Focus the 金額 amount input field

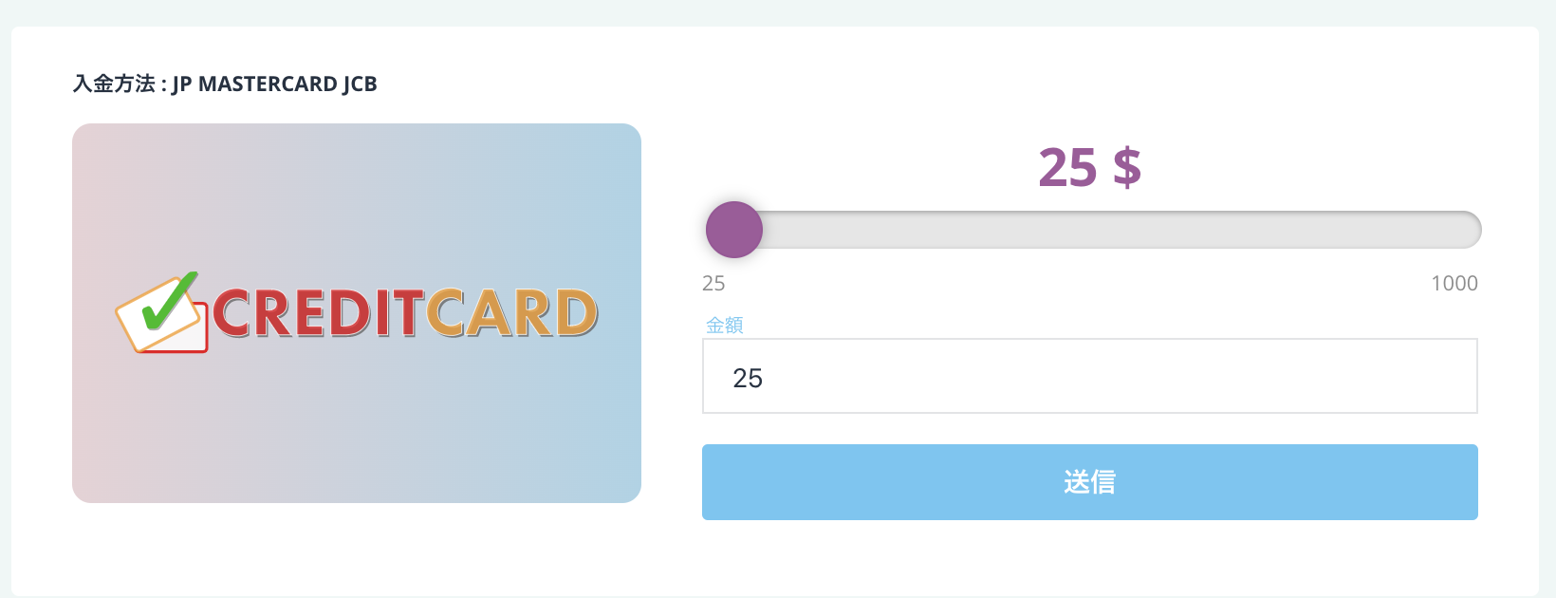pyautogui.click(x=1089, y=376)
